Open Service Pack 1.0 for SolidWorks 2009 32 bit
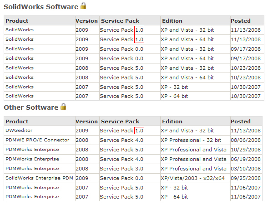The image size is (268, 204). pos(121,30)
